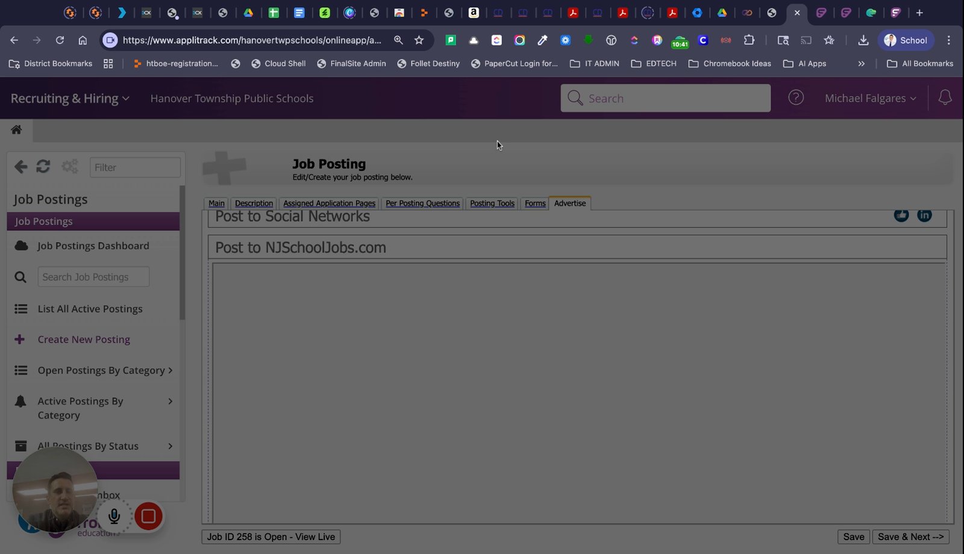
Task: Refresh the Job Postings sidebar list
Action: pos(43,167)
